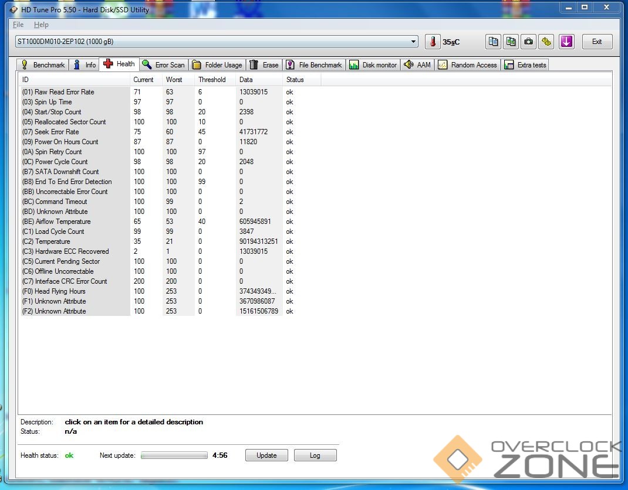The width and height of the screenshot is (628, 490).
Task: Select the Random Access tab
Action: 467,65
